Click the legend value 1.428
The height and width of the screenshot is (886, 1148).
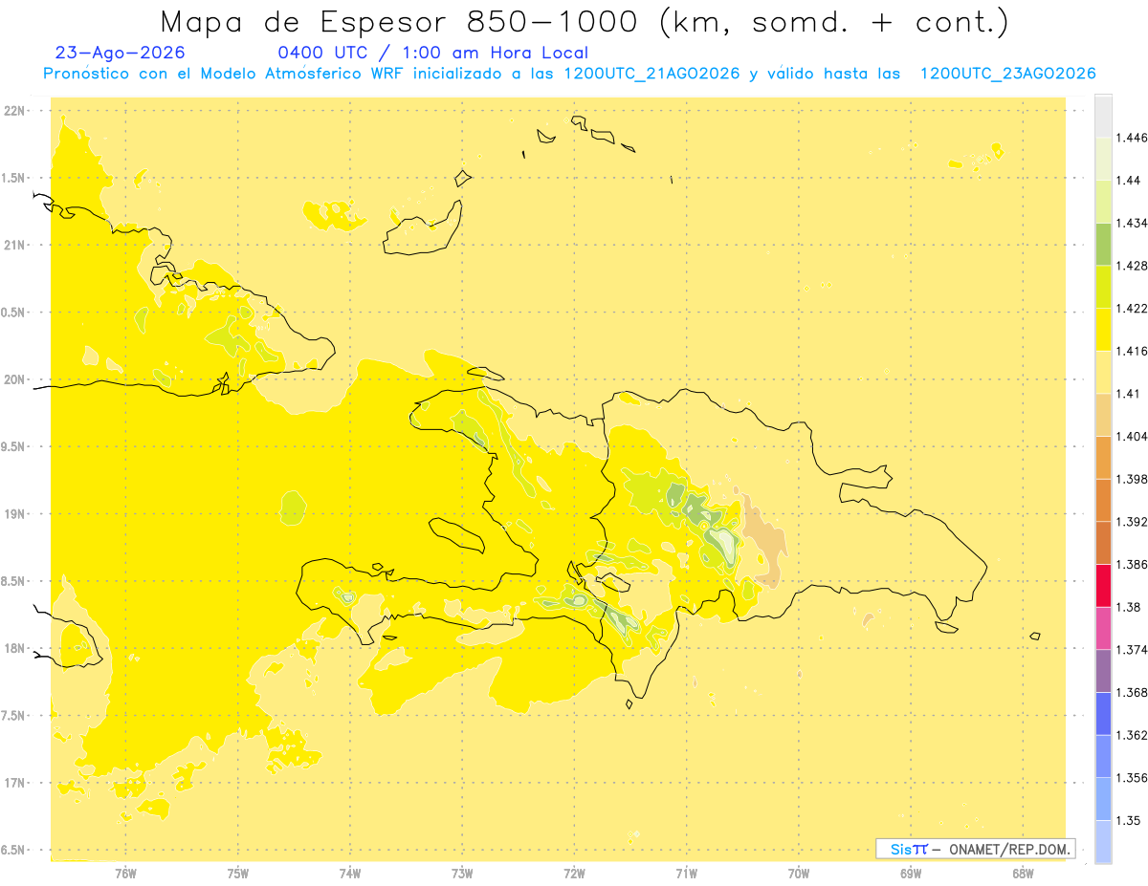click(x=1132, y=266)
